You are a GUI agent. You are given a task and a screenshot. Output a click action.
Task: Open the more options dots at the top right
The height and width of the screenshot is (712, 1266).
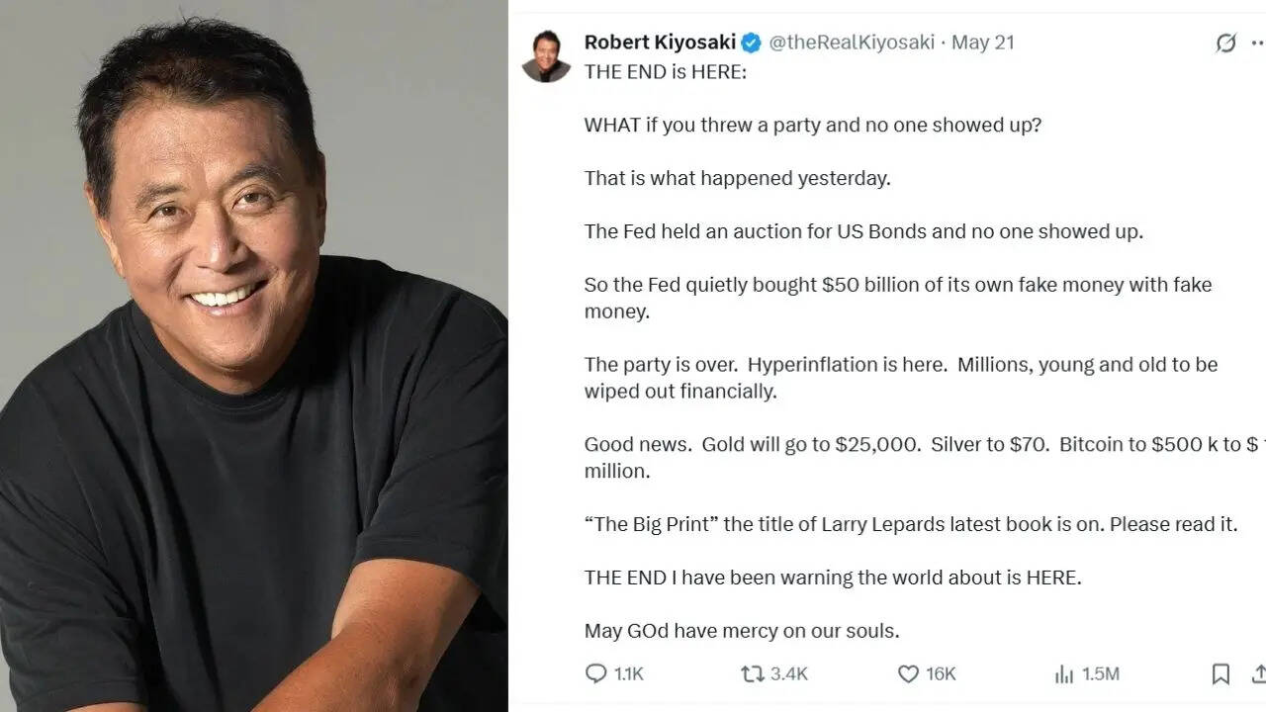[x=1258, y=43]
